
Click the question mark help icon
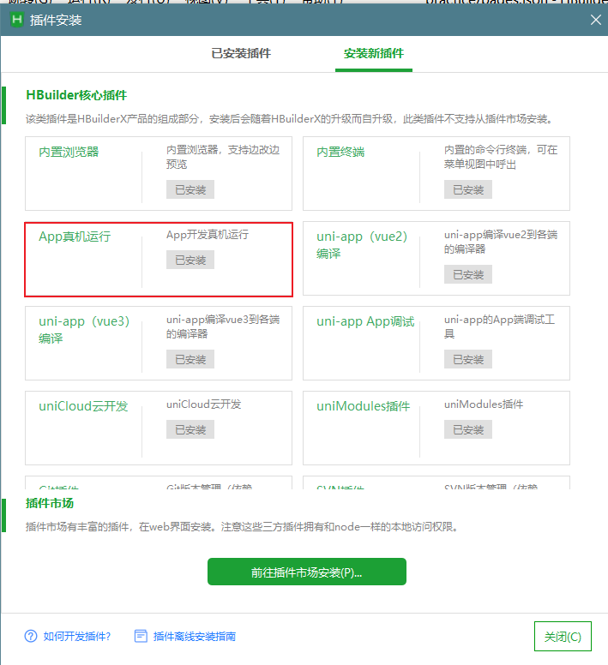point(31,636)
